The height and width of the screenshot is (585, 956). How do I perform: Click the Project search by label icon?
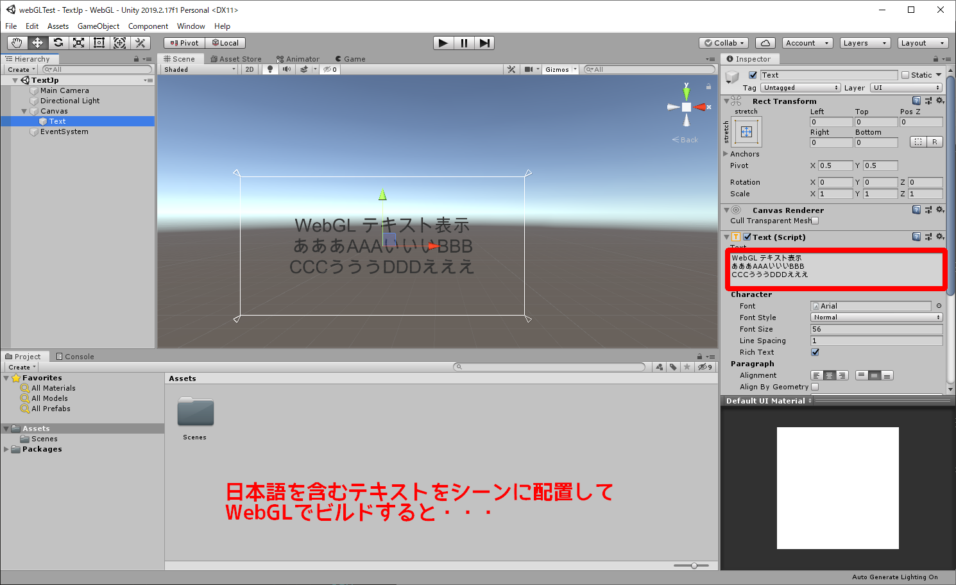pyautogui.click(x=673, y=367)
